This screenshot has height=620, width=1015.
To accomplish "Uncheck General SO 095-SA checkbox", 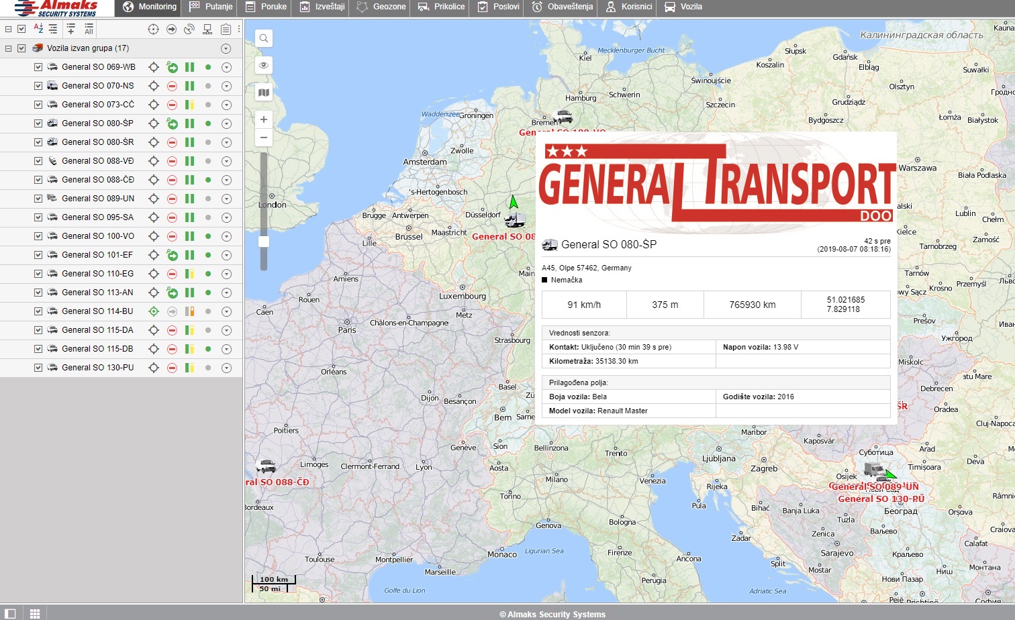I will [x=38, y=217].
